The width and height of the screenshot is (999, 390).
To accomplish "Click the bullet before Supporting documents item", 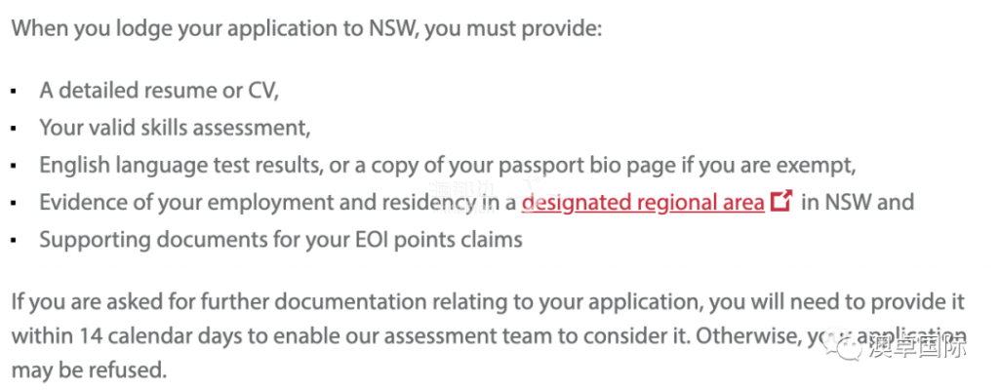I will 14,241.
